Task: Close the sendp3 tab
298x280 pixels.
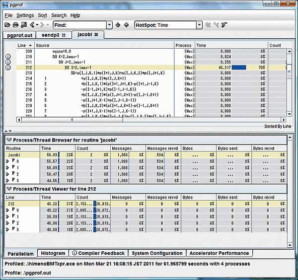Action: [x=64, y=35]
